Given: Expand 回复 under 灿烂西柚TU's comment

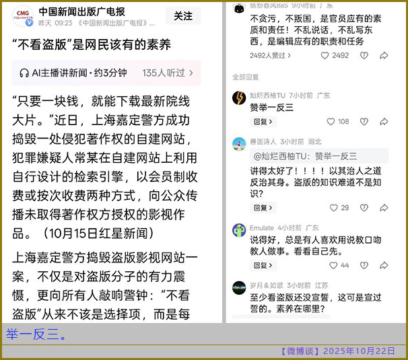Looking at the screenshot, I should [x=263, y=122].
